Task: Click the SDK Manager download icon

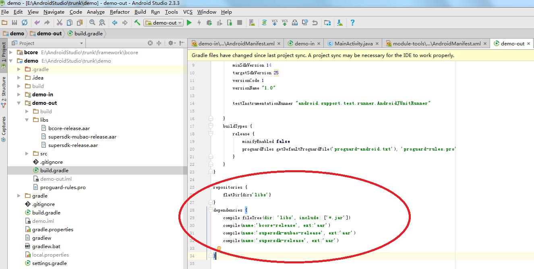Action: (339, 22)
